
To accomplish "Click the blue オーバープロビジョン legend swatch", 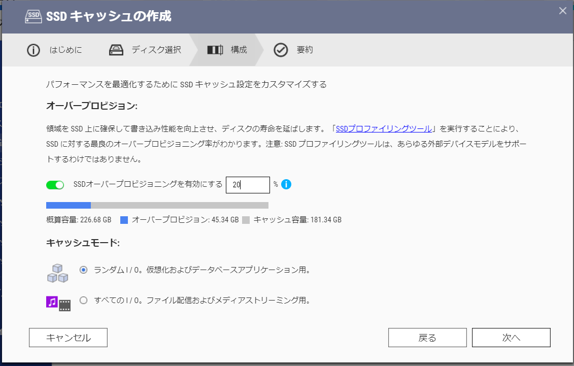I will [x=124, y=220].
